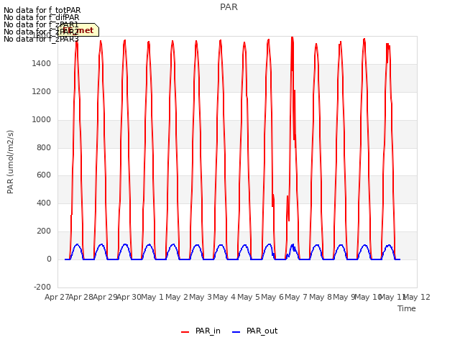Screen dimensions: 460x345
Task: Click the blue PAR_out legend color marker
Action: pyautogui.click(x=236, y=332)
